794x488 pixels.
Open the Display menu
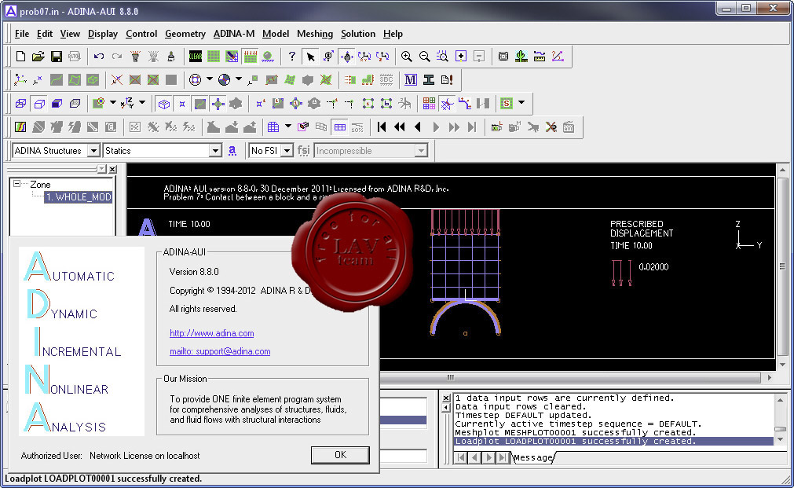(x=103, y=34)
